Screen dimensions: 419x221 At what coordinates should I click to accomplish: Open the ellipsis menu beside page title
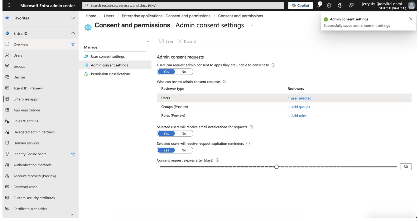(253, 25)
